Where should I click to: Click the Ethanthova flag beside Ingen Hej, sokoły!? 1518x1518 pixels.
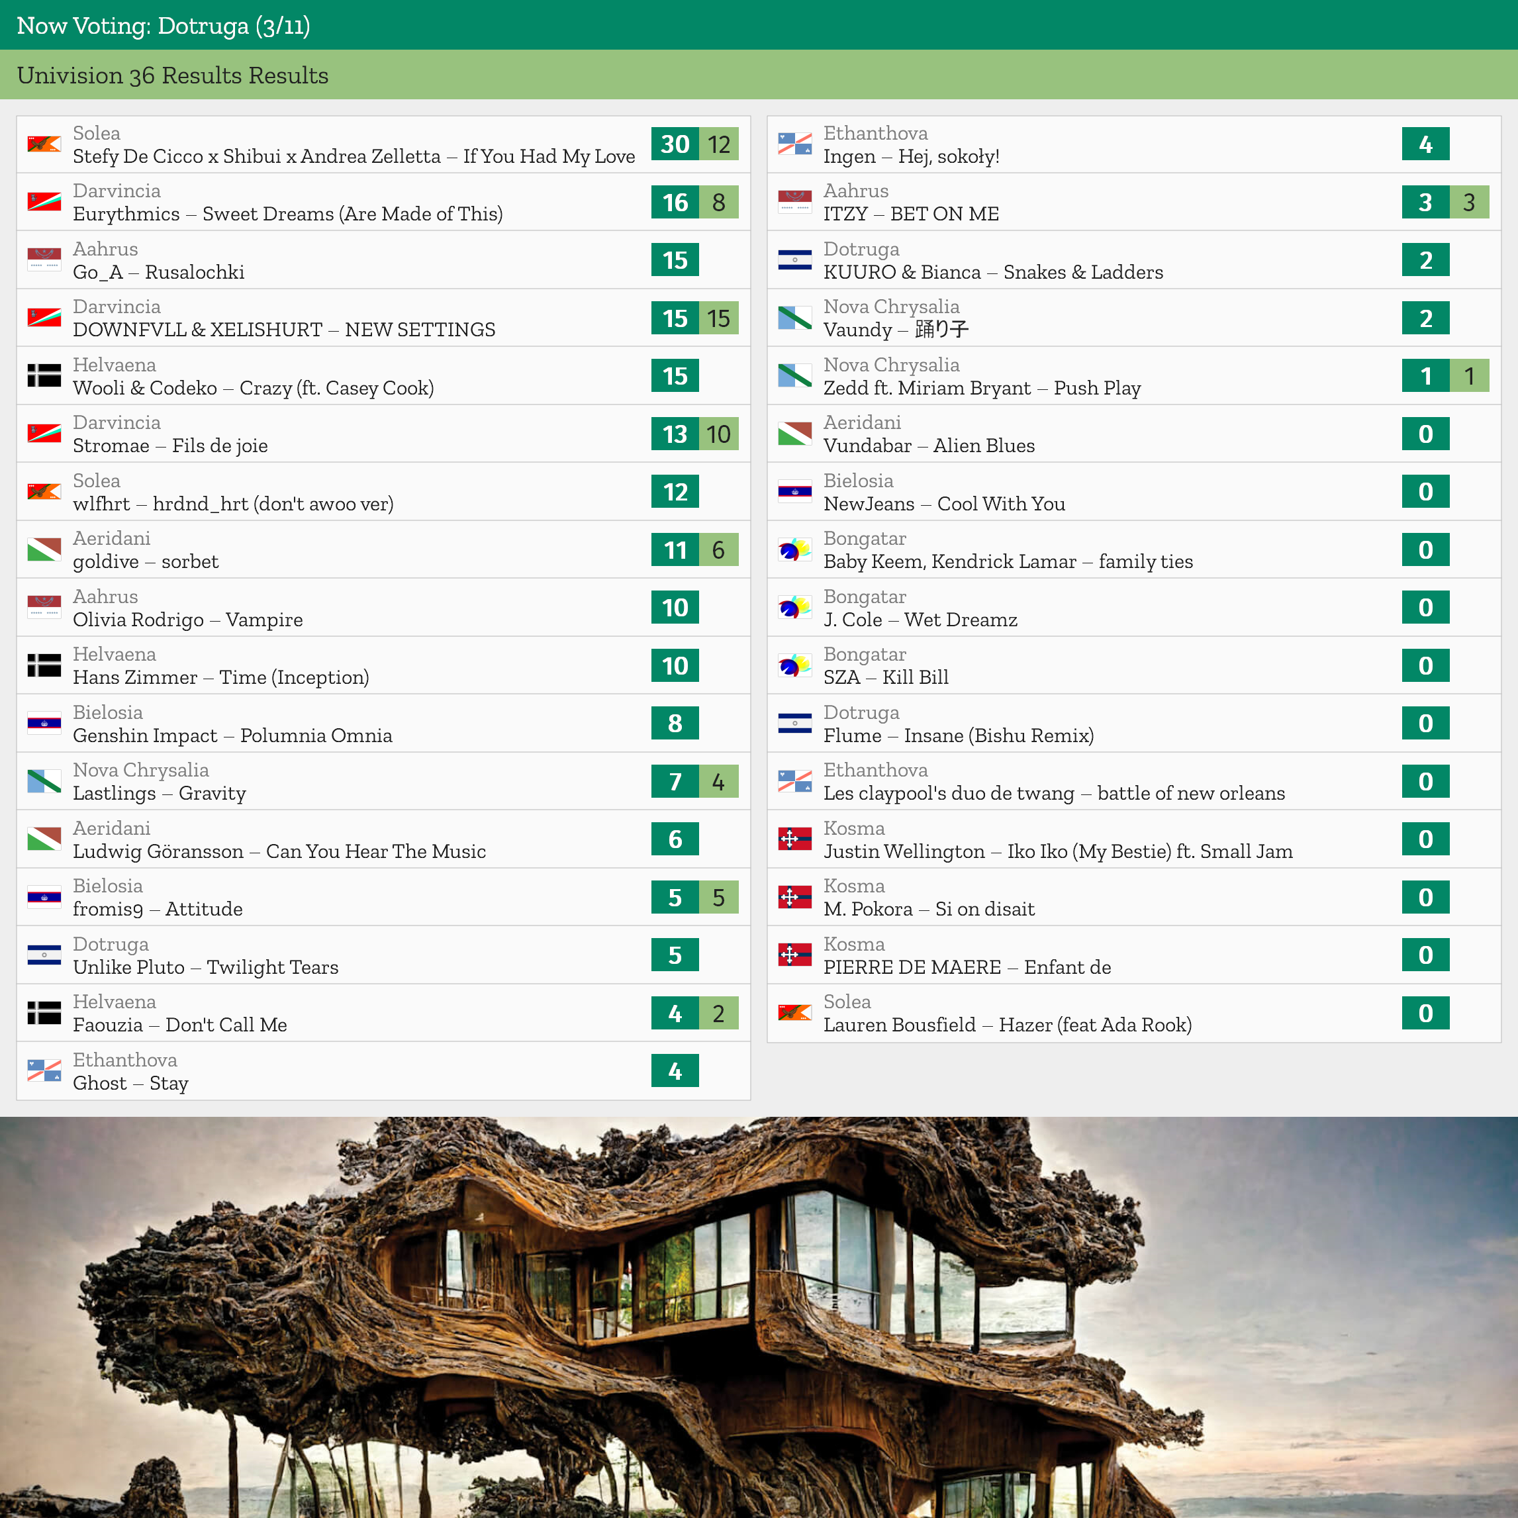[x=794, y=144]
